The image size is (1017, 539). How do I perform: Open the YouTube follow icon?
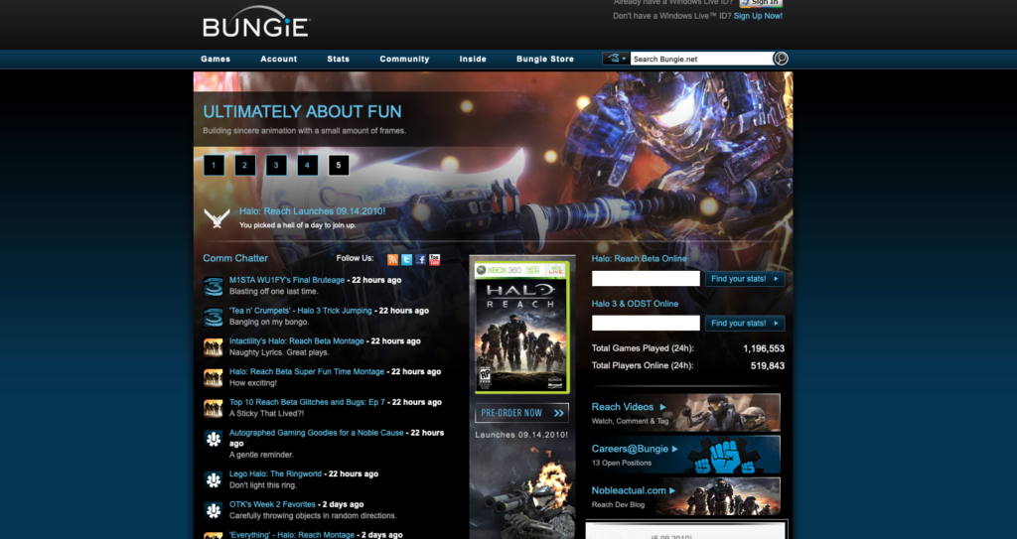click(435, 259)
